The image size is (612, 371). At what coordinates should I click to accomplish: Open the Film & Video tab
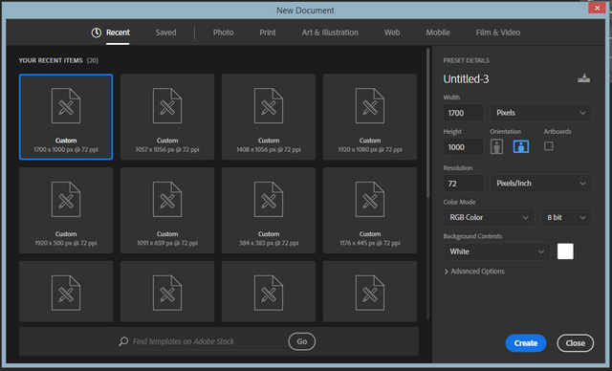click(x=497, y=33)
